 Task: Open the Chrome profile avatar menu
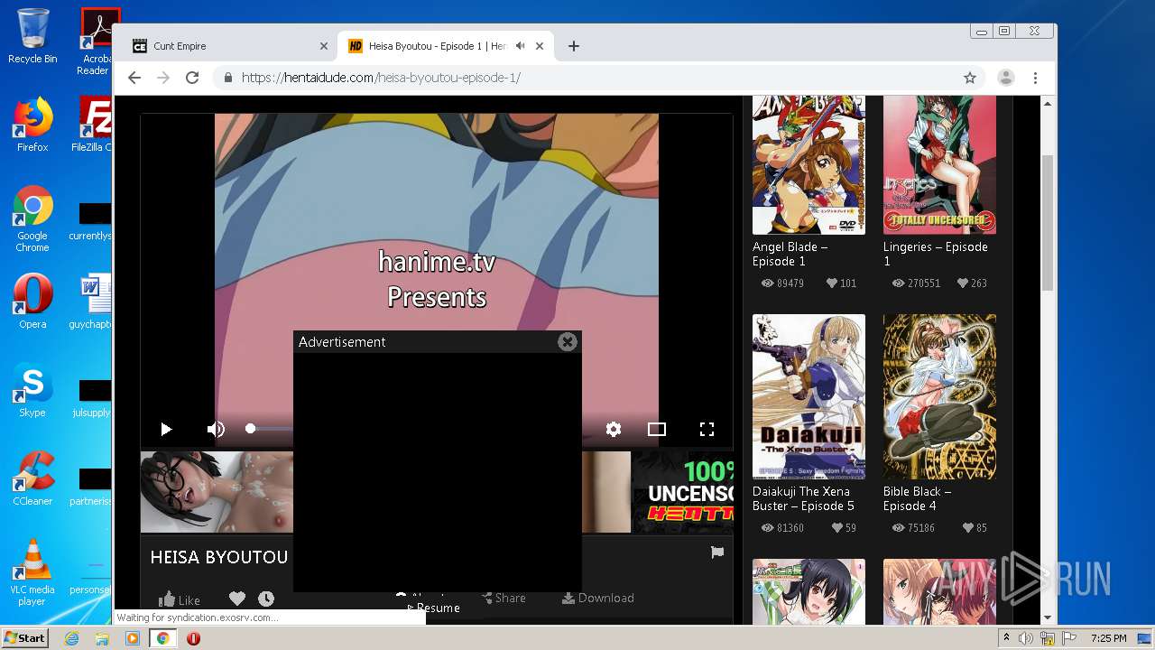tap(1005, 78)
